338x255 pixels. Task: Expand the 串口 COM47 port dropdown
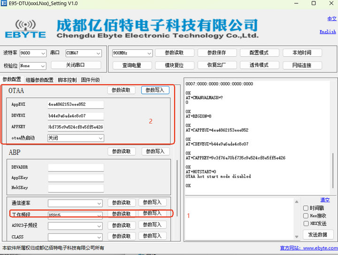pos(83,53)
